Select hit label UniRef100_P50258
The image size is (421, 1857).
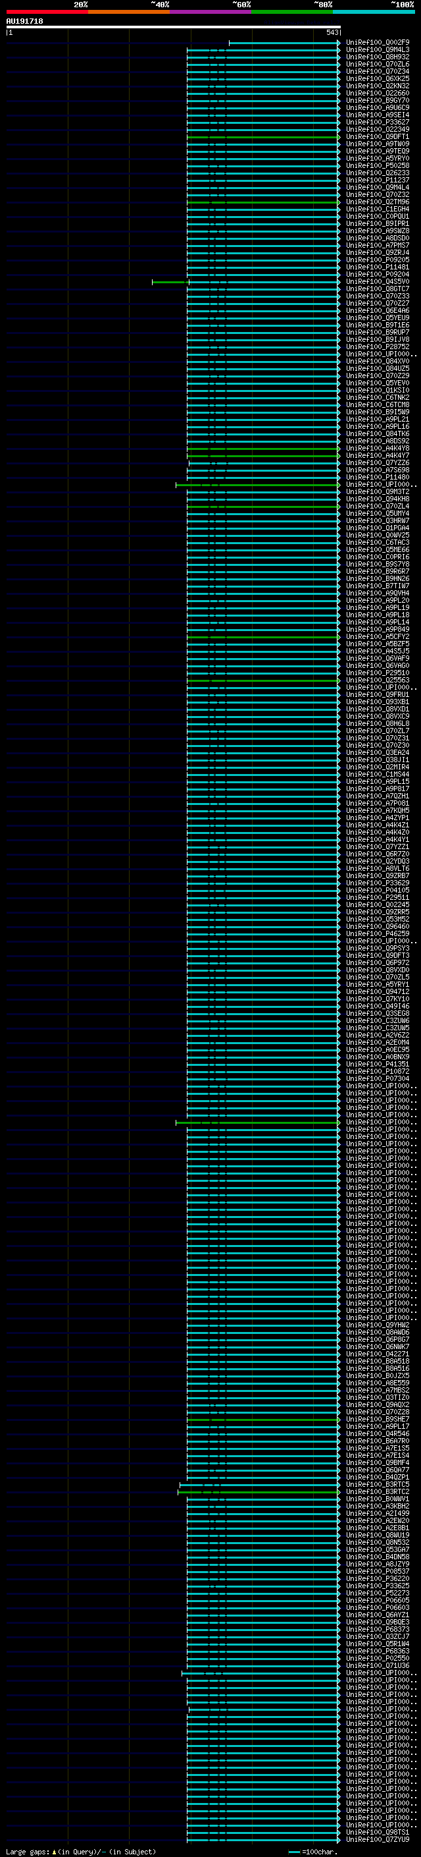(378, 166)
